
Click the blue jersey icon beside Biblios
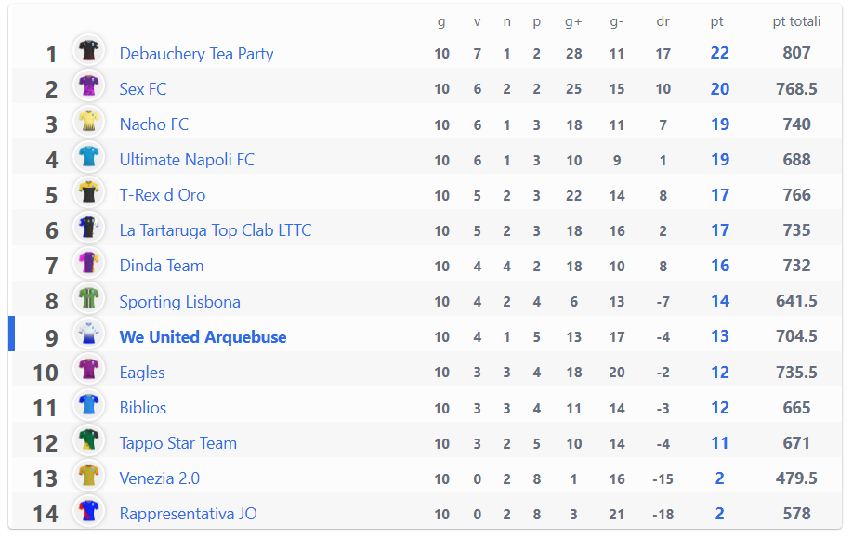click(88, 405)
